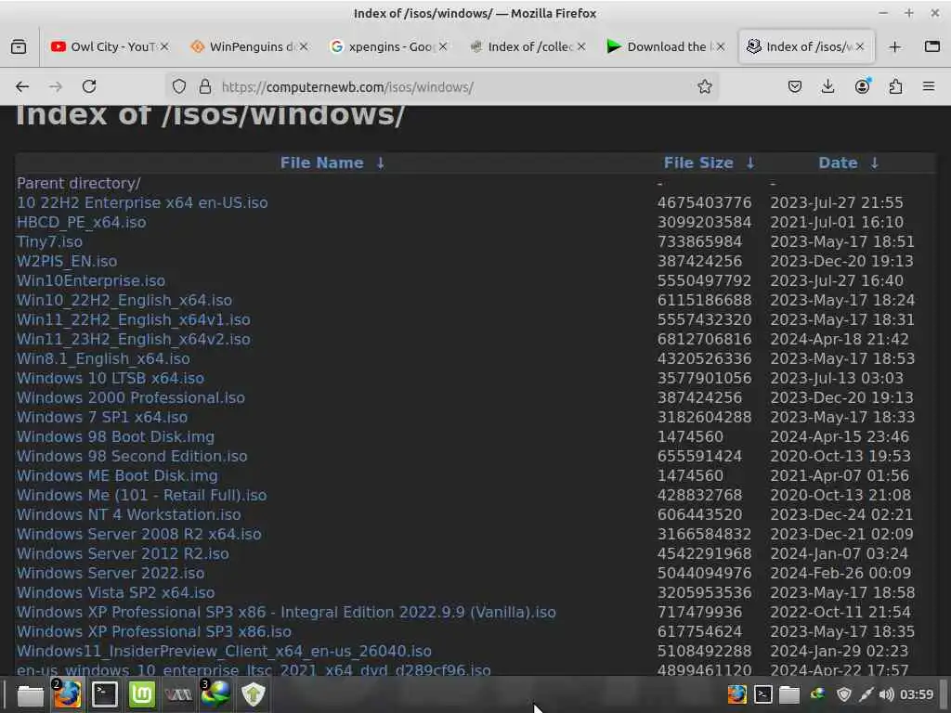Viewport: 951px width, 713px height.
Task: Click Date descending sort arrow
Action: (x=874, y=162)
